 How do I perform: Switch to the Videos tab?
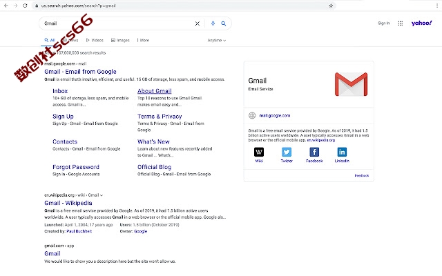click(x=95, y=40)
